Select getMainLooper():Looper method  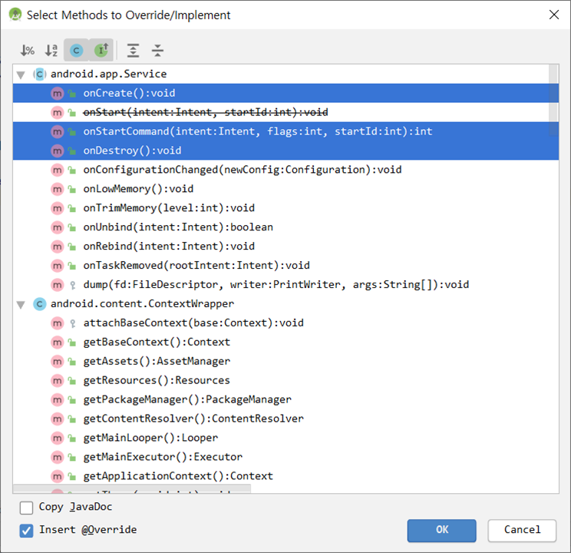285,438
